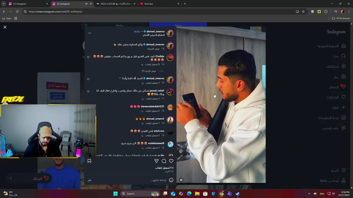Open ahmad_zmeroo profile from post header username
The image size is (353, 198).
155,31
